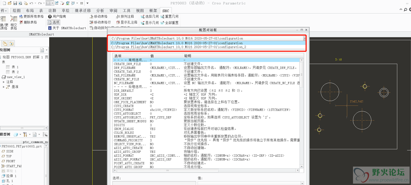This screenshot has width=411, height=185.
Task: Open 用户指南 user guide
Action: click(x=57, y=16)
